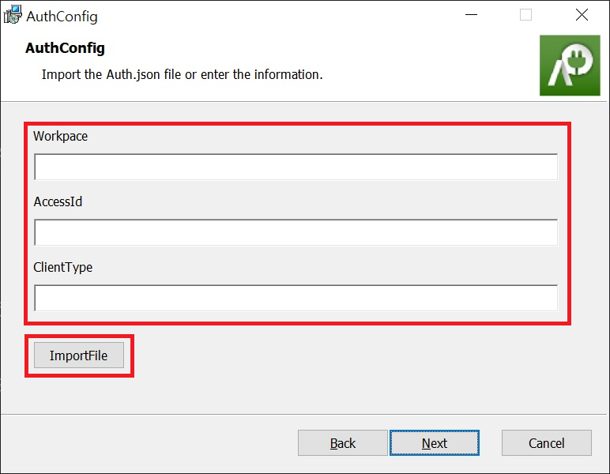Screen dimensions: 610x474
Task: Click into the AccessId input box
Action: (296, 232)
